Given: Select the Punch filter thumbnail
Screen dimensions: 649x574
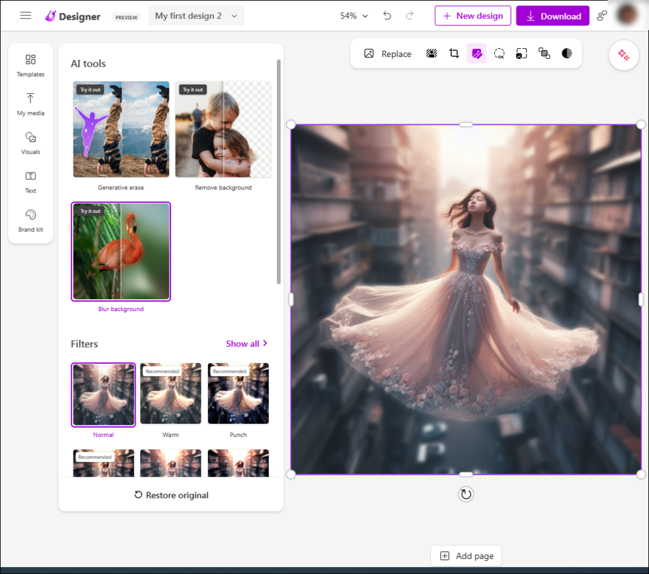Looking at the screenshot, I should coord(238,393).
